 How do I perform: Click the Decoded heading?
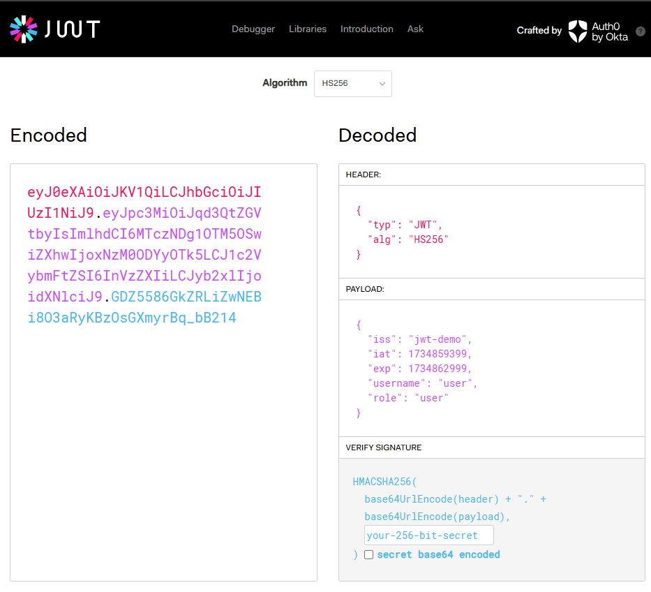pyautogui.click(x=377, y=135)
